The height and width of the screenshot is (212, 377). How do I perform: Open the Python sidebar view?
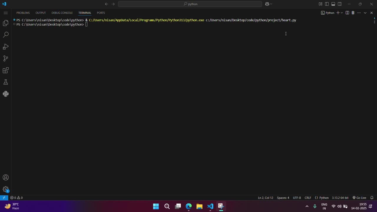click(x=6, y=94)
